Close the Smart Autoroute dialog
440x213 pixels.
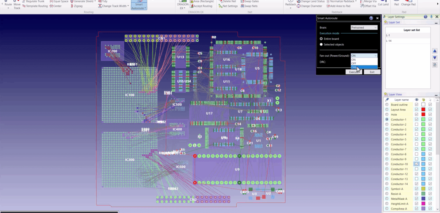(377, 18)
